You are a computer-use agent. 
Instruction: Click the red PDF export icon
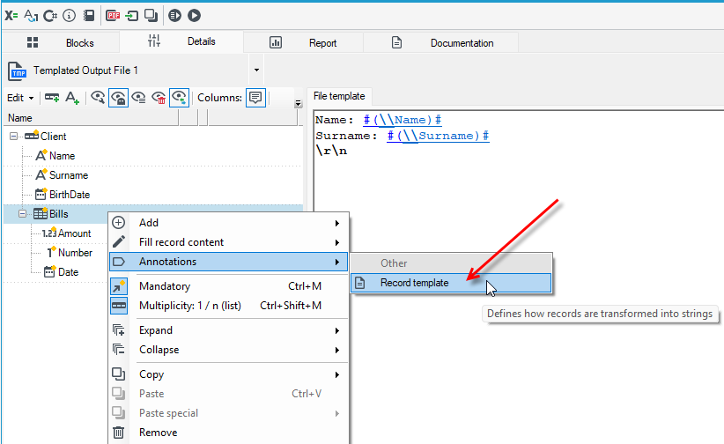pos(113,16)
